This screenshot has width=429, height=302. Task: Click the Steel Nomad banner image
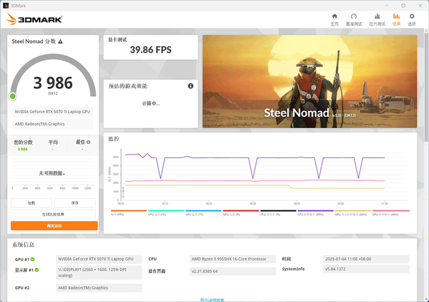click(309, 81)
